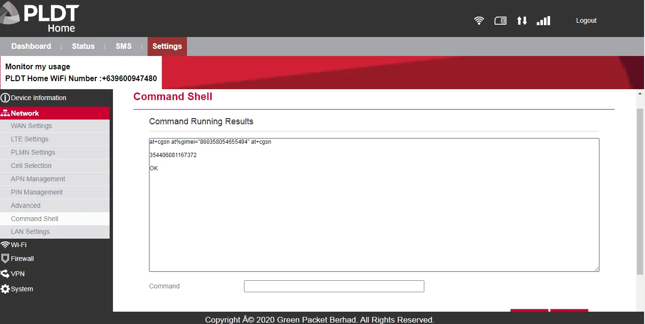Expand the Wi-Fi section label
Screen dimensions: 645x324
(x=19, y=245)
